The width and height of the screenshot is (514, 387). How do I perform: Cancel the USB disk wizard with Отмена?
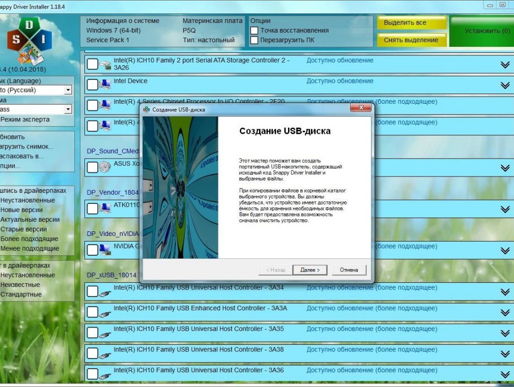click(349, 270)
